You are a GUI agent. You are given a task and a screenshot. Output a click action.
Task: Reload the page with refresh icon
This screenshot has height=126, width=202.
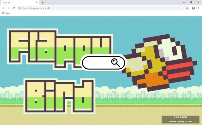click(14, 8)
